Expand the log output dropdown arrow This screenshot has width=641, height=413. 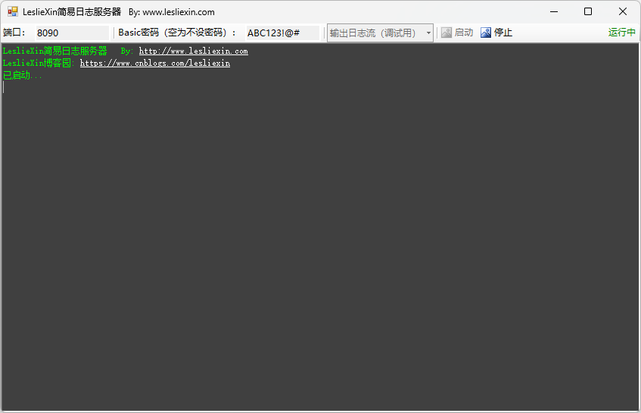coord(428,33)
